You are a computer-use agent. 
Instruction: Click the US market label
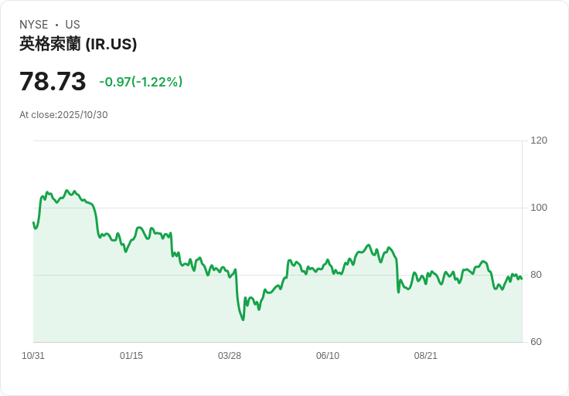[73, 25]
